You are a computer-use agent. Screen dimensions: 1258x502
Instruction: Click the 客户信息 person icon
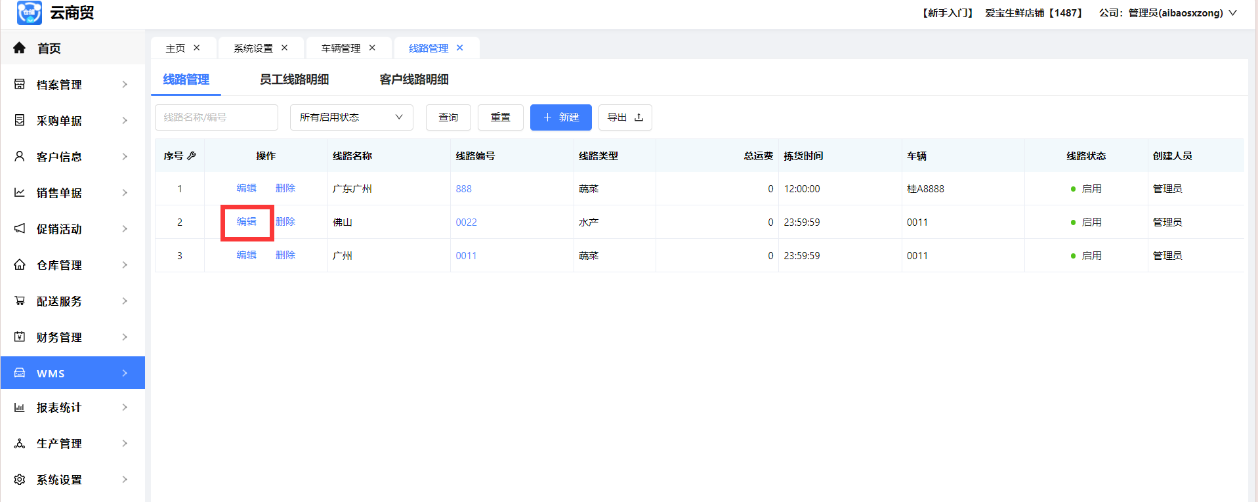tap(20, 156)
